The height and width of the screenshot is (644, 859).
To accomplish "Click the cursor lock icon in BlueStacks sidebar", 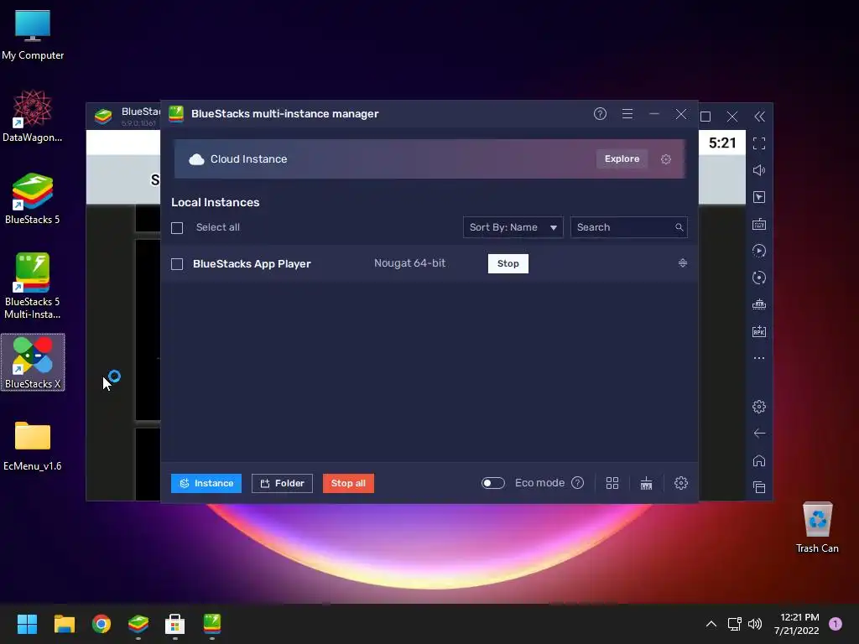I will (x=759, y=197).
